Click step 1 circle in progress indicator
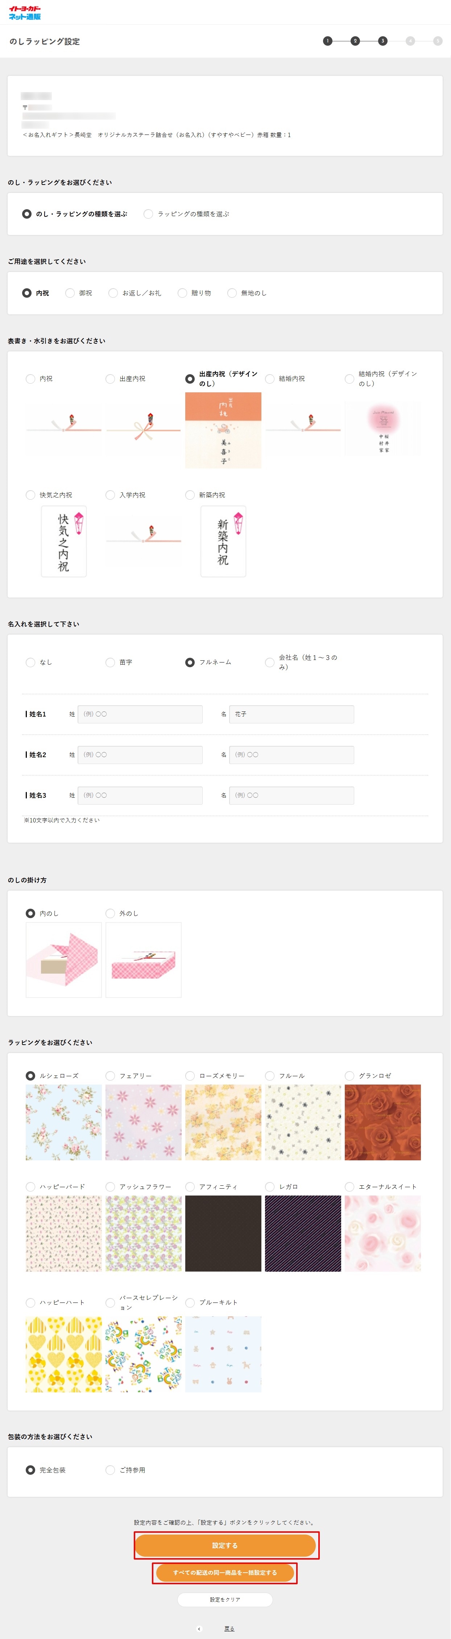The image size is (451, 1639). tap(328, 41)
